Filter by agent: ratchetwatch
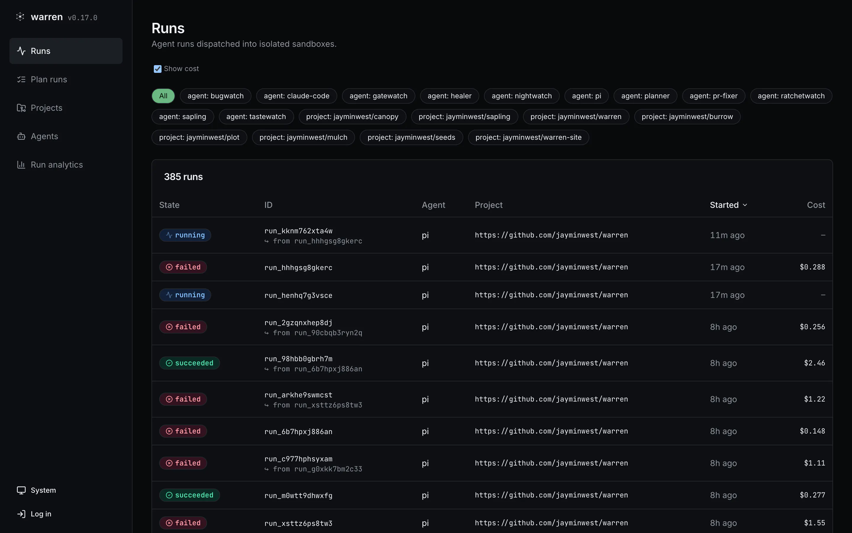Screen dimensions: 852x533 pyautogui.click(x=791, y=96)
